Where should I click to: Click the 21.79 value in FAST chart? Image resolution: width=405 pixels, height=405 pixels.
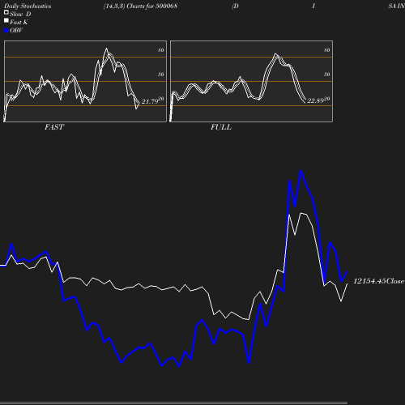pyautogui.click(x=150, y=101)
